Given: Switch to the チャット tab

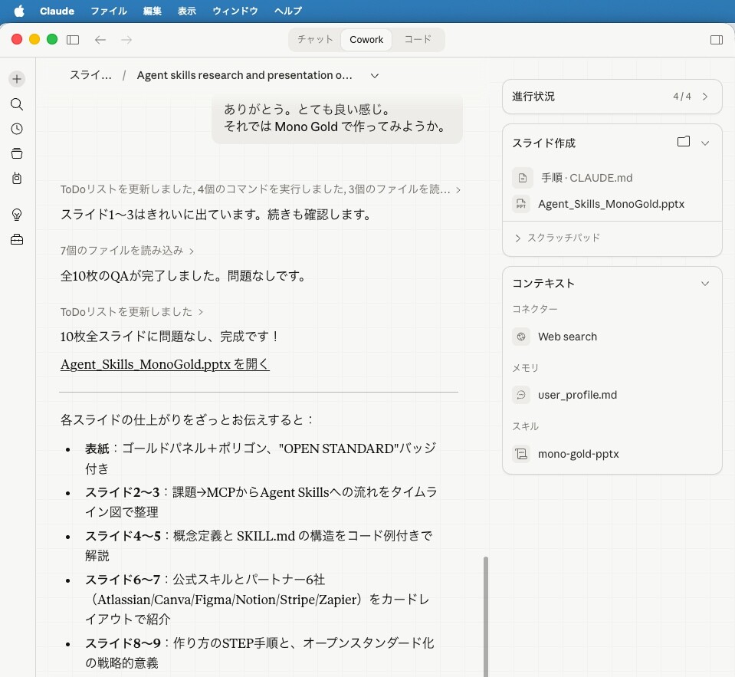Looking at the screenshot, I should pyautogui.click(x=315, y=39).
